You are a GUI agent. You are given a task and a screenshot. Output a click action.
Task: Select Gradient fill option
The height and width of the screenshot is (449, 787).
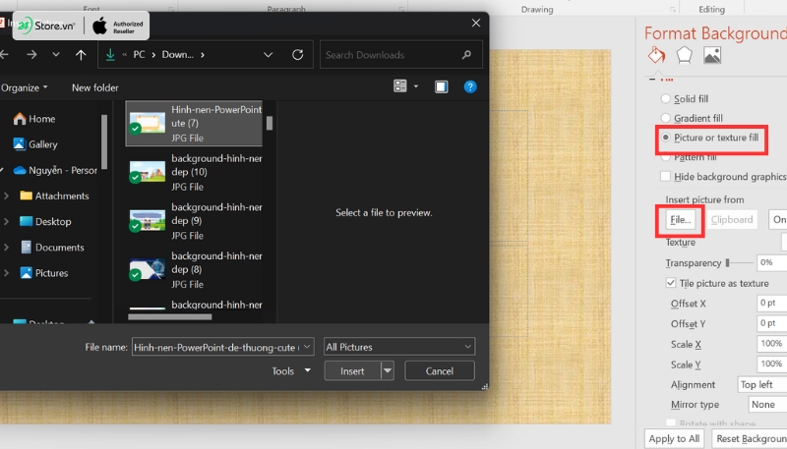pos(666,118)
